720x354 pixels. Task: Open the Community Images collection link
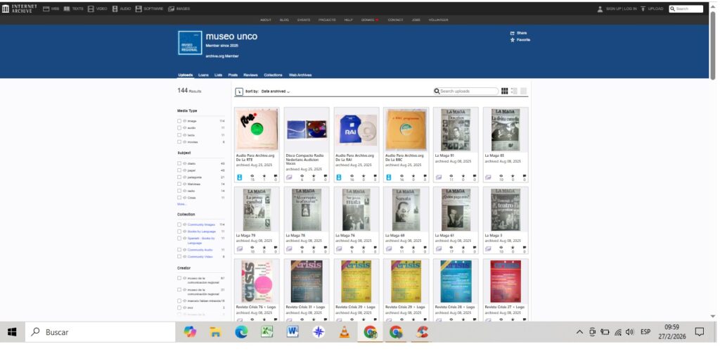[201, 225]
